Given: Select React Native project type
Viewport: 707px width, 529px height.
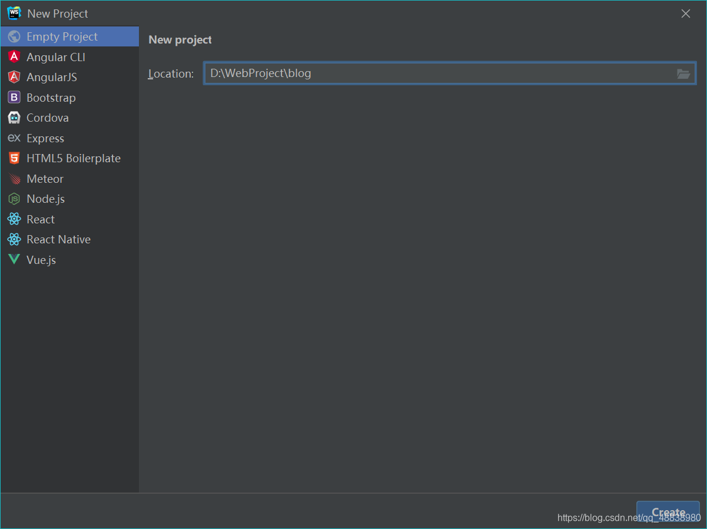Looking at the screenshot, I should pyautogui.click(x=69, y=239).
